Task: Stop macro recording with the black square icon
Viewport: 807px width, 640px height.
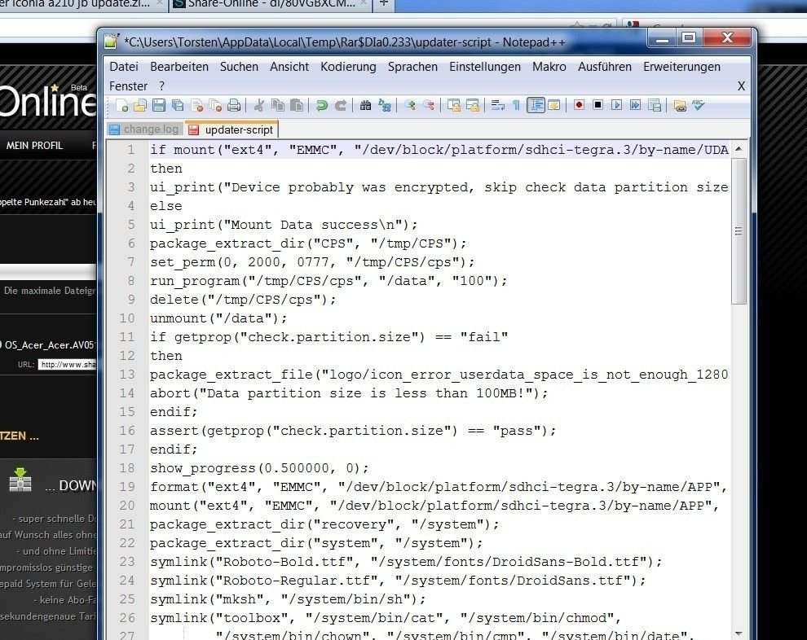Action: (x=598, y=105)
